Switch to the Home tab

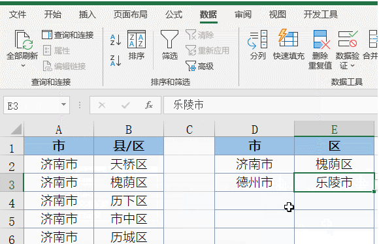pos(52,14)
